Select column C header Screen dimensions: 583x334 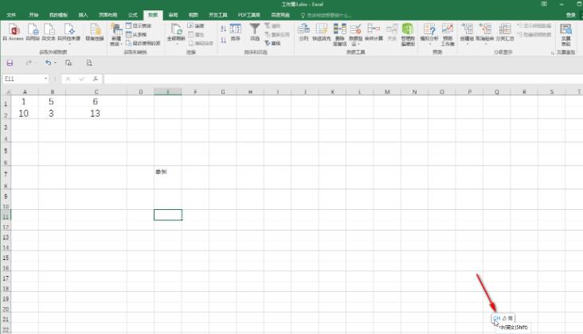[96, 91]
